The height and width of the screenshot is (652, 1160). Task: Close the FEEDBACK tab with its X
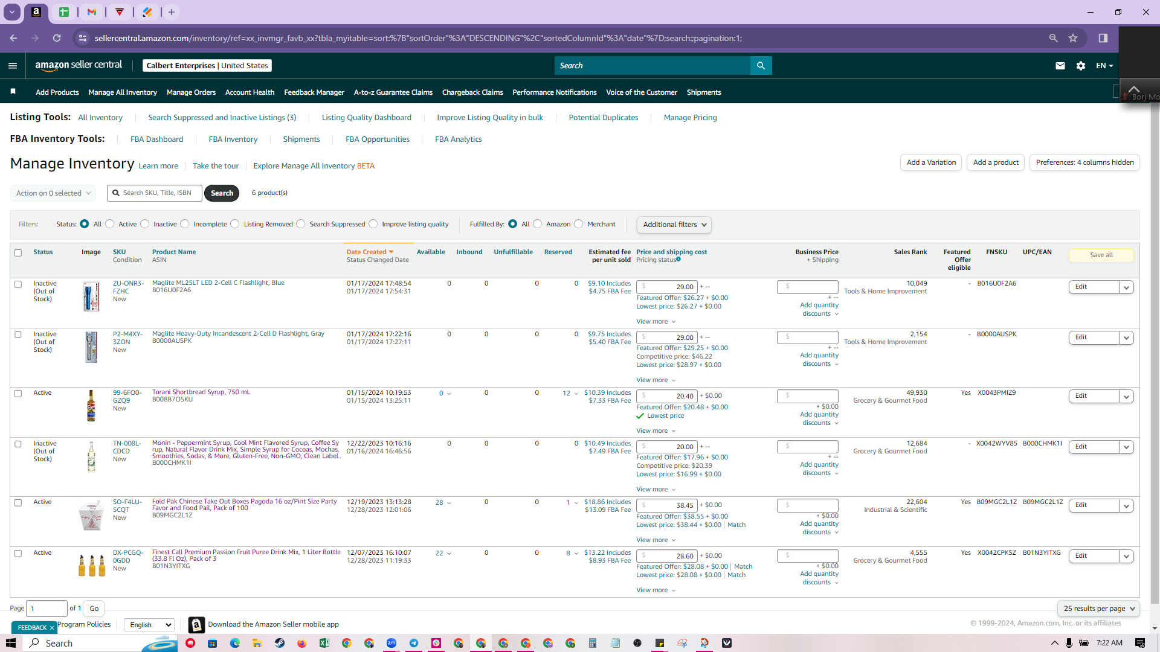click(x=52, y=628)
